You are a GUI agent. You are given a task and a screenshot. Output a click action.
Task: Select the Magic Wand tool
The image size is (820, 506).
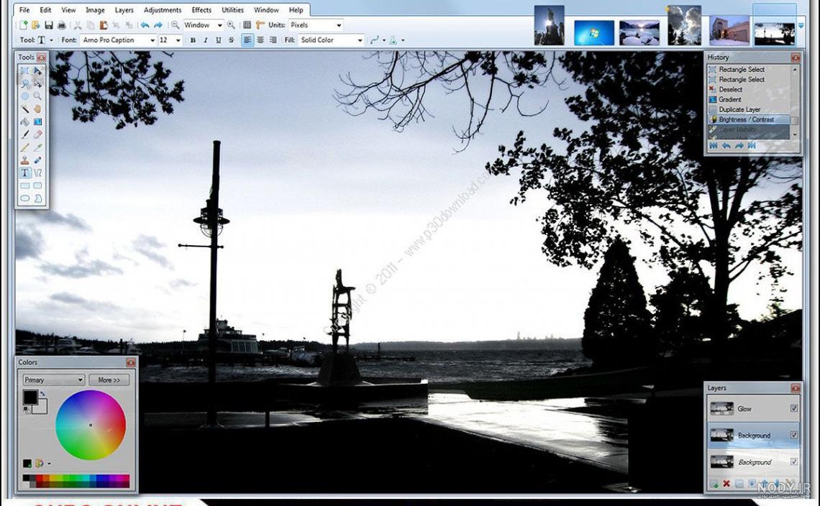pyautogui.click(x=24, y=109)
